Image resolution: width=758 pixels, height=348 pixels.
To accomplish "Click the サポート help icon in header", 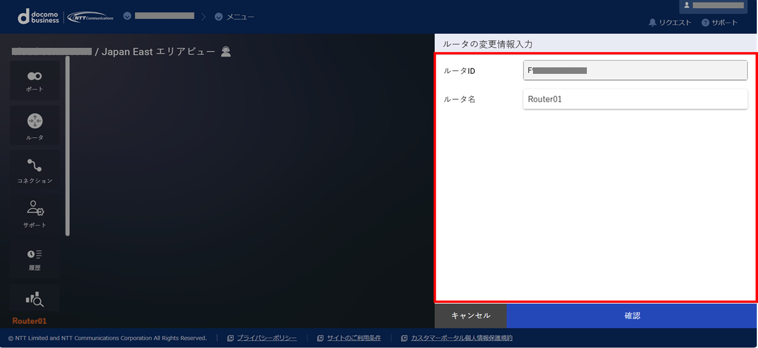I will coord(705,22).
